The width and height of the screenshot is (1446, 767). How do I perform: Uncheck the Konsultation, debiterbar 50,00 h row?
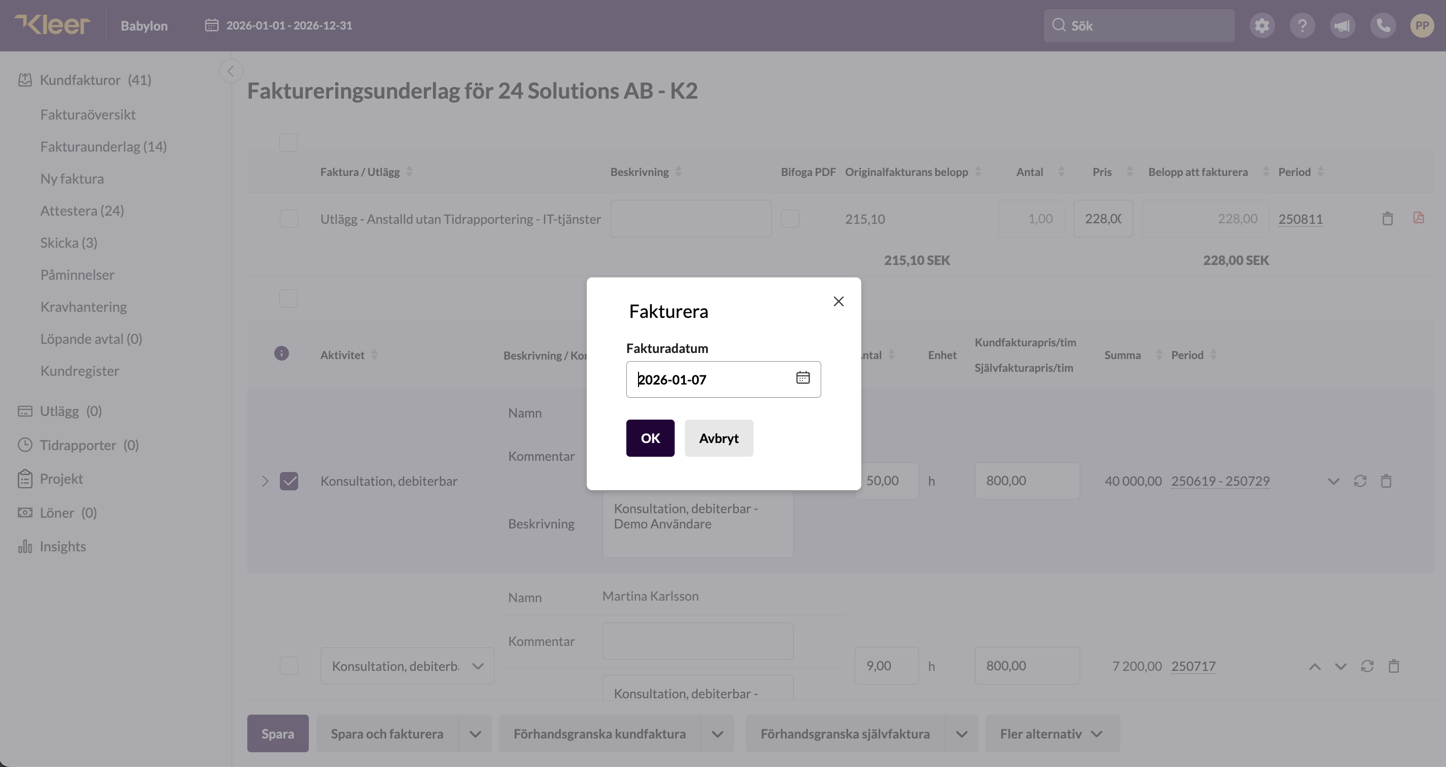coord(289,481)
